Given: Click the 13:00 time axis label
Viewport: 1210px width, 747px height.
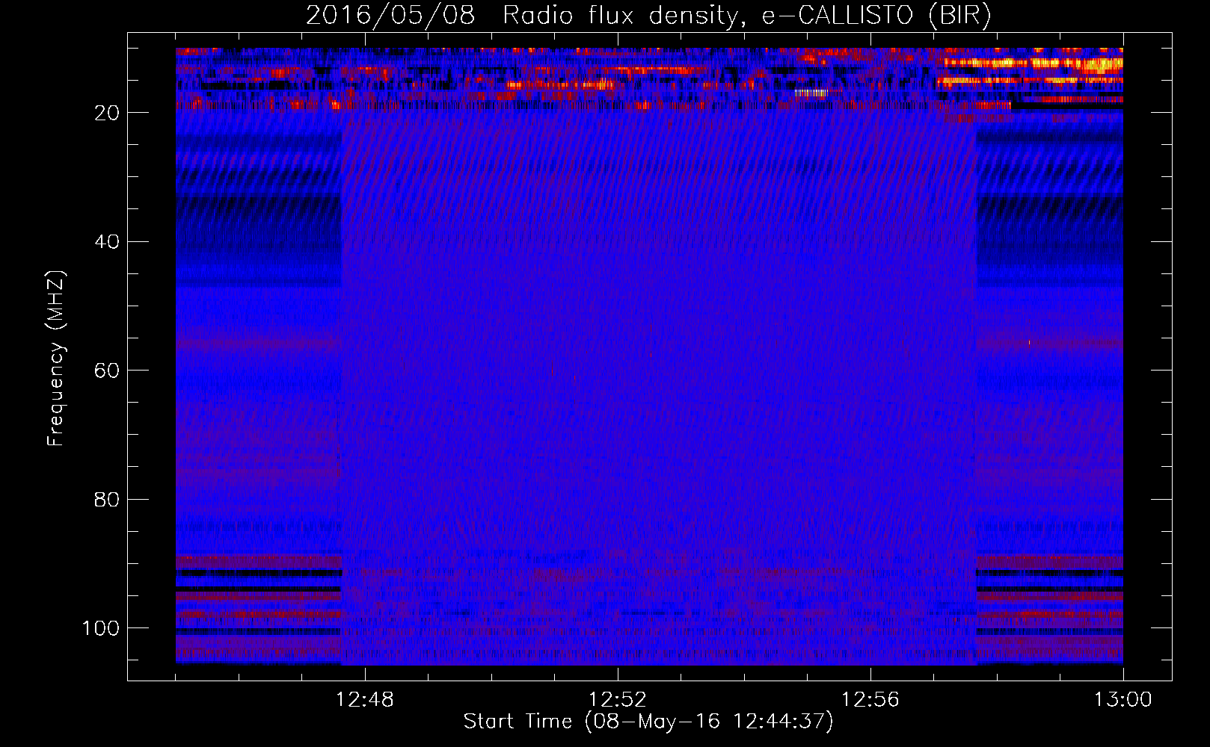Looking at the screenshot, I should [1123, 700].
